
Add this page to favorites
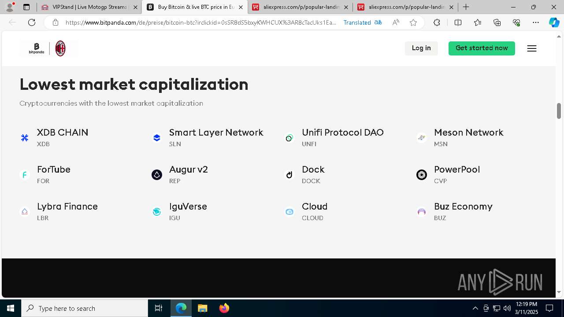413,22
